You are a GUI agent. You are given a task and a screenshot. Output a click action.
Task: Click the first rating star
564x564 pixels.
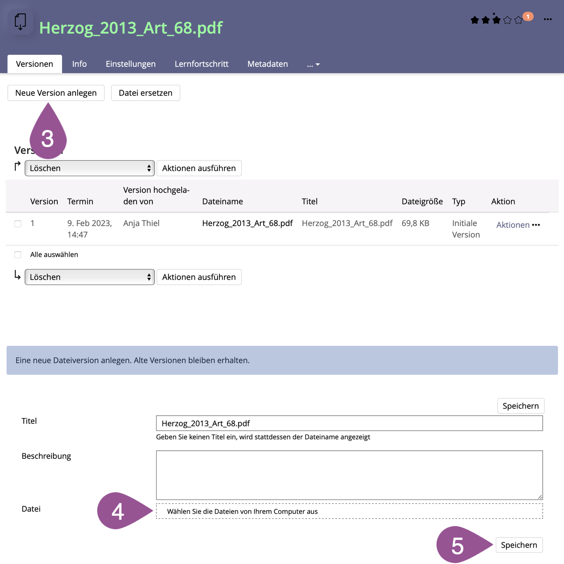[475, 20]
